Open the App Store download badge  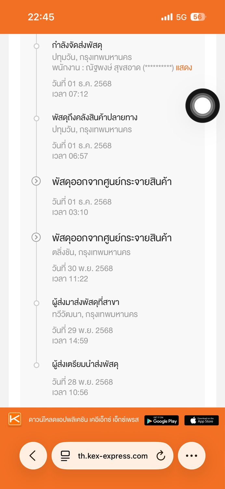coord(201,420)
